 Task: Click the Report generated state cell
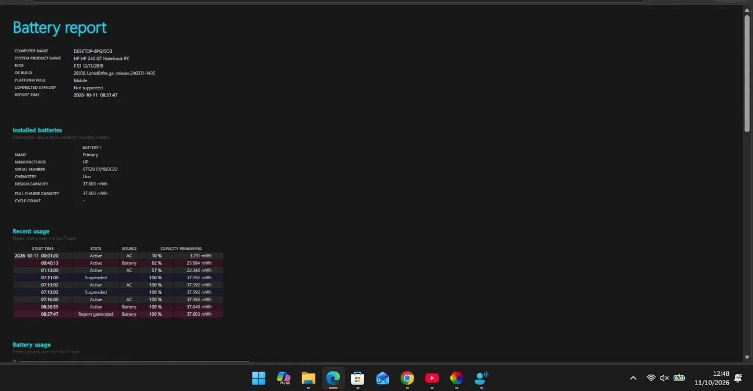[x=96, y=314]
